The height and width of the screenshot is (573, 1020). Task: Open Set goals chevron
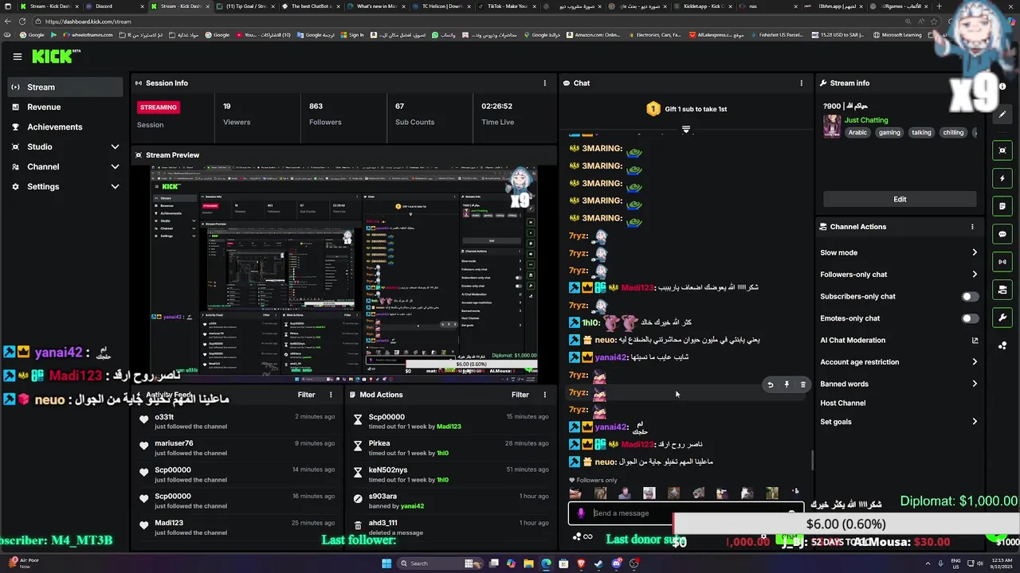pos(975,422)
